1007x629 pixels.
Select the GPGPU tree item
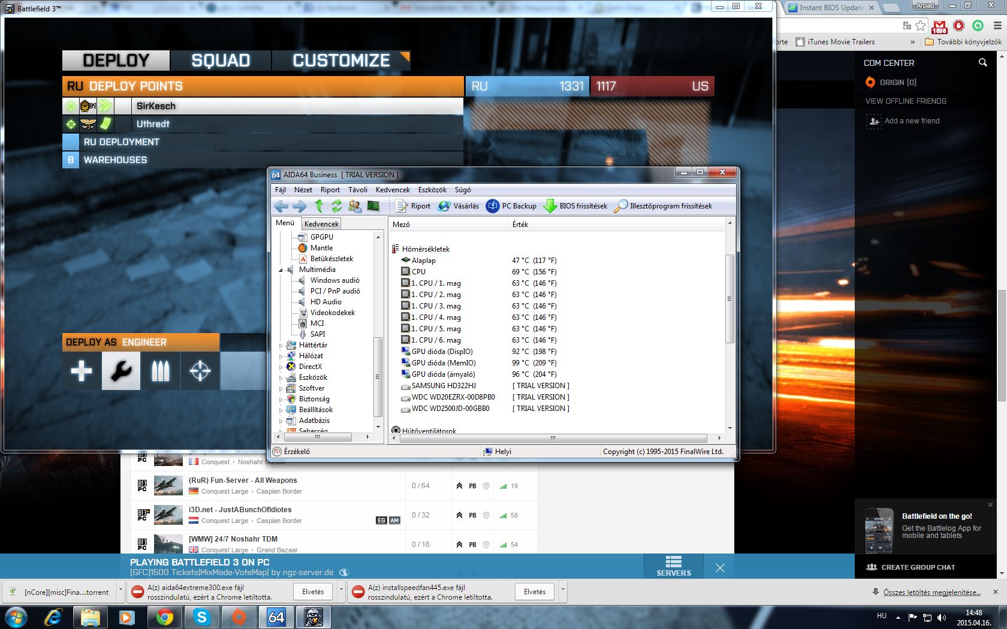(321, 237)
